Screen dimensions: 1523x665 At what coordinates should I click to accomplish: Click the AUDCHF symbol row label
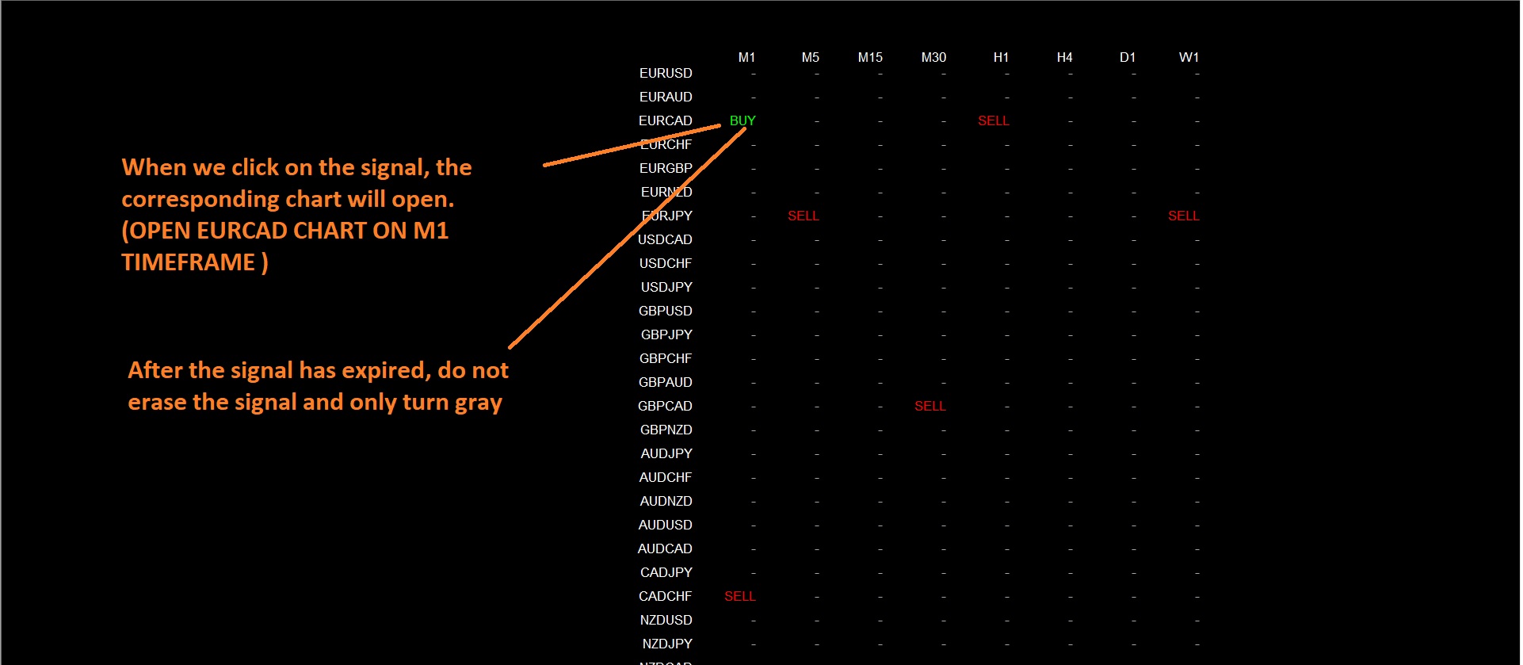coord(666,477)
